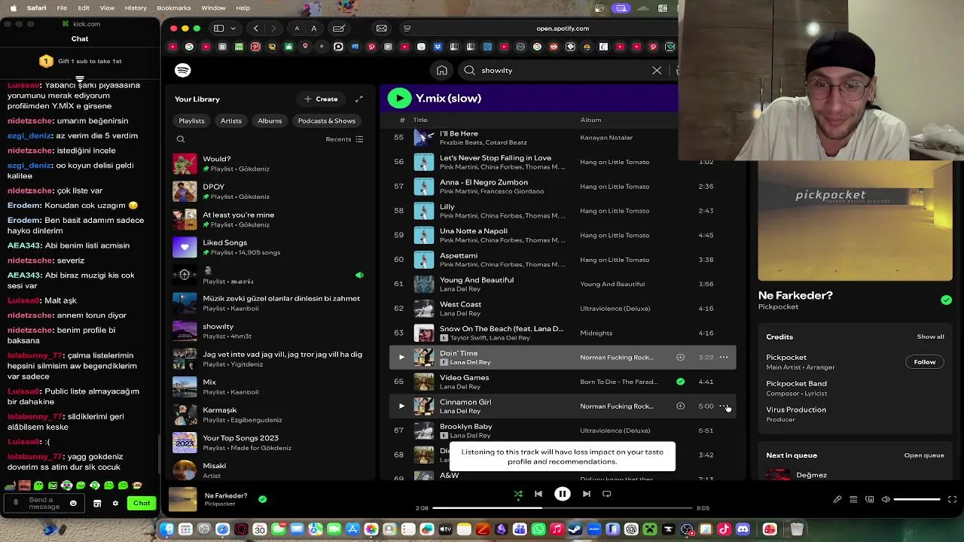Filter the library by Albums
This screenshot has width=964, height=542.
(x=270, y=120)
